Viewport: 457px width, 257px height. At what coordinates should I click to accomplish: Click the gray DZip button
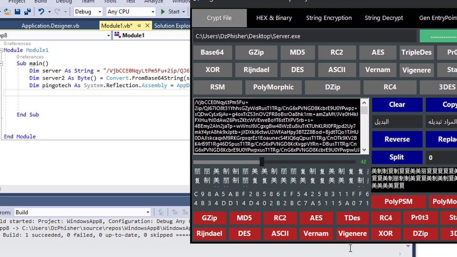(x=332, y=87)
